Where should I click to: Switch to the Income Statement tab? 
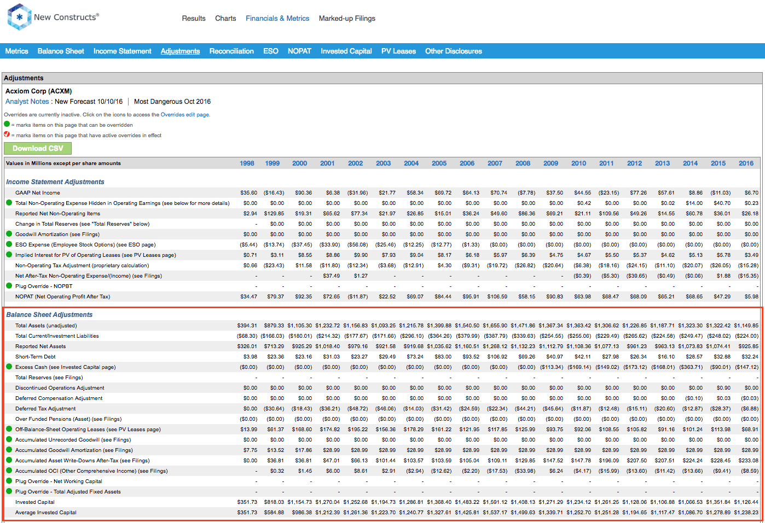coord(122,51)
